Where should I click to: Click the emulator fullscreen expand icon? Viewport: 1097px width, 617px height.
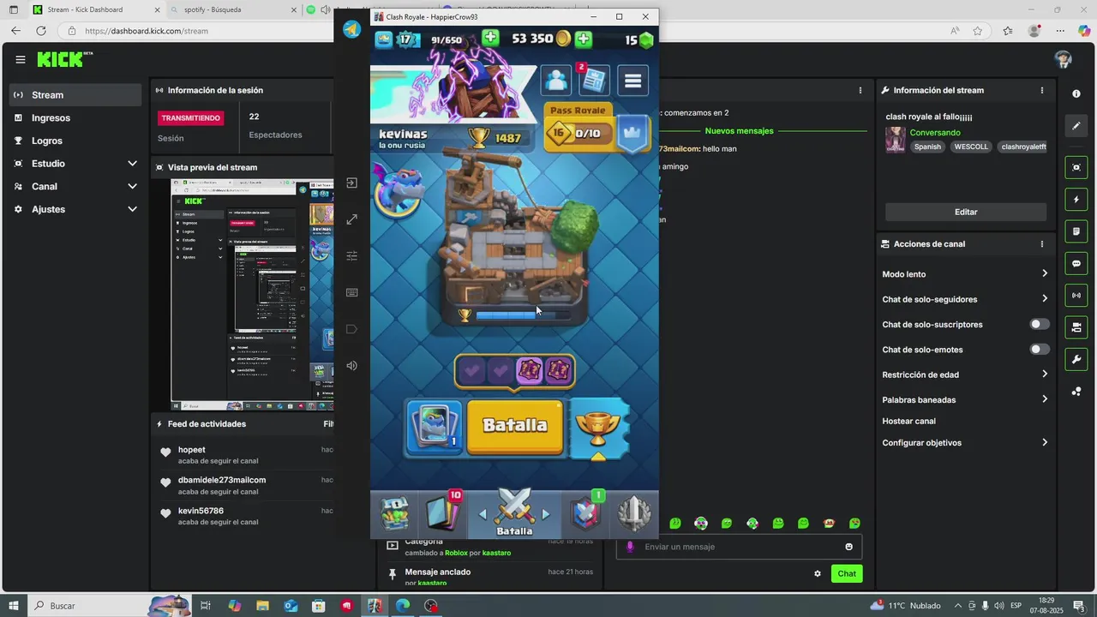(351, 220)
